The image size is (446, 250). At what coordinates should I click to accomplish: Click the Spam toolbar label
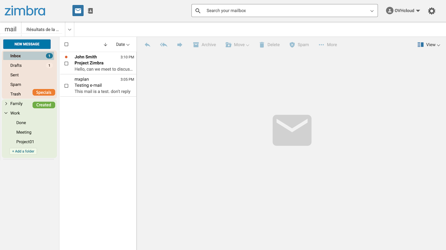tap(303, 45)
